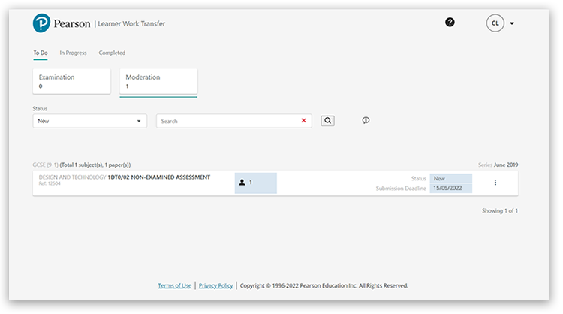Switch to the To Do tab
The height and width of the screenshot is (314, 563).
point(40,53)
